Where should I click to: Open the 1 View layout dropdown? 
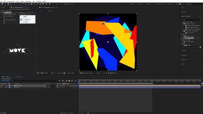pyautogui.click(x=99, y=73)
